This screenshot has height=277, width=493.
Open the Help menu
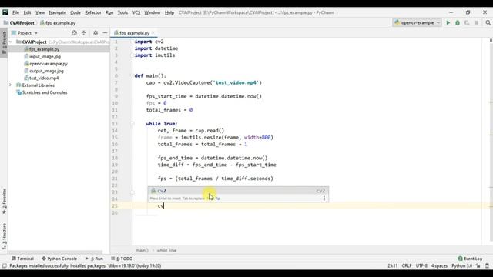pos(169,12)
